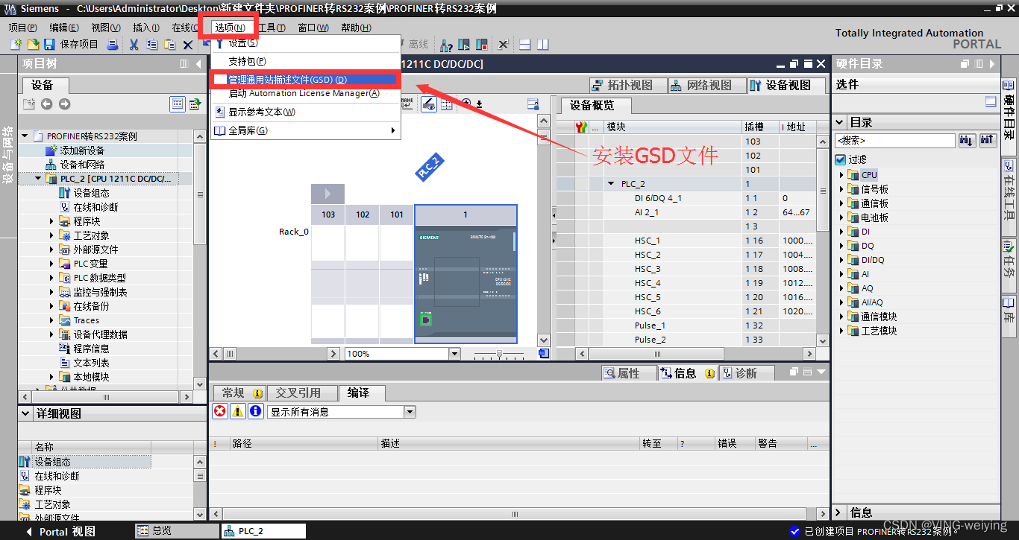Open the 帮助 menu
This screenshot has width=1019, height=540.
pyautogui.click(x=356, y=28)
